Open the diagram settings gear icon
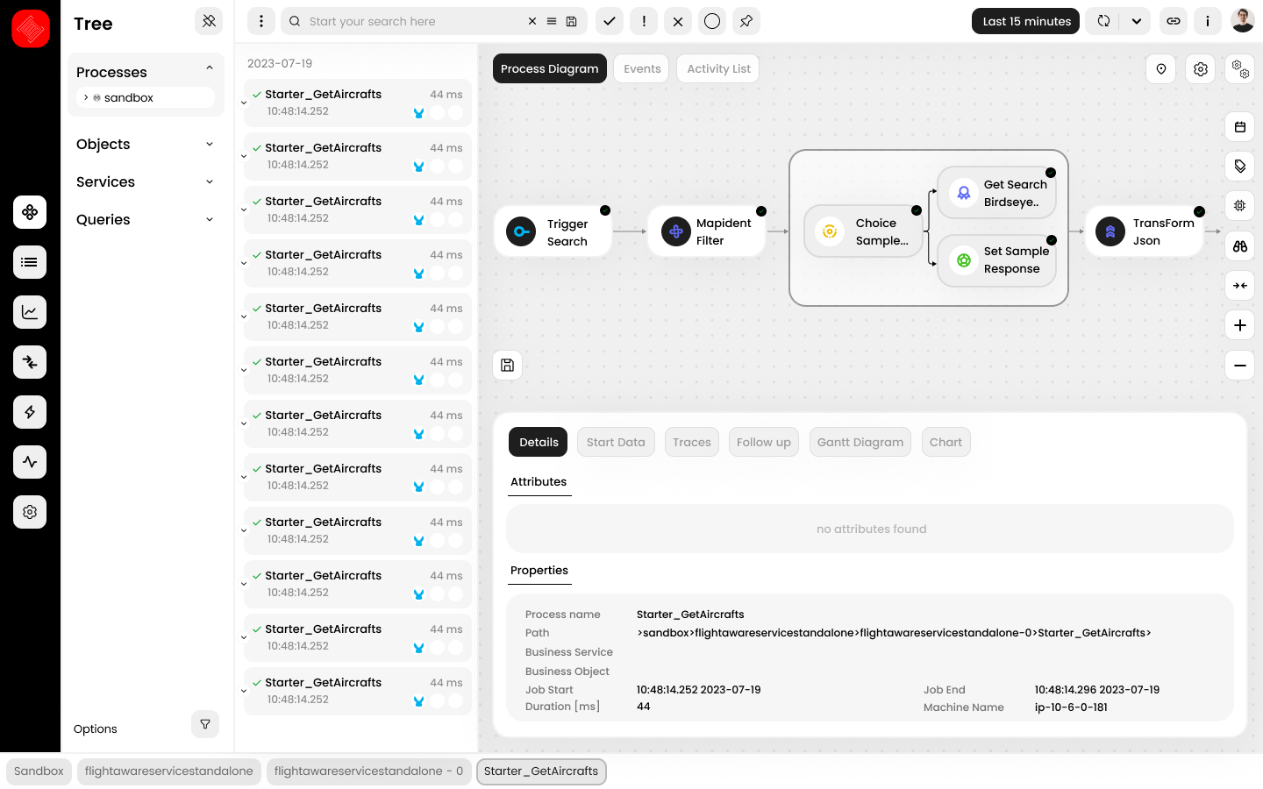 (x=1201, y=69)
